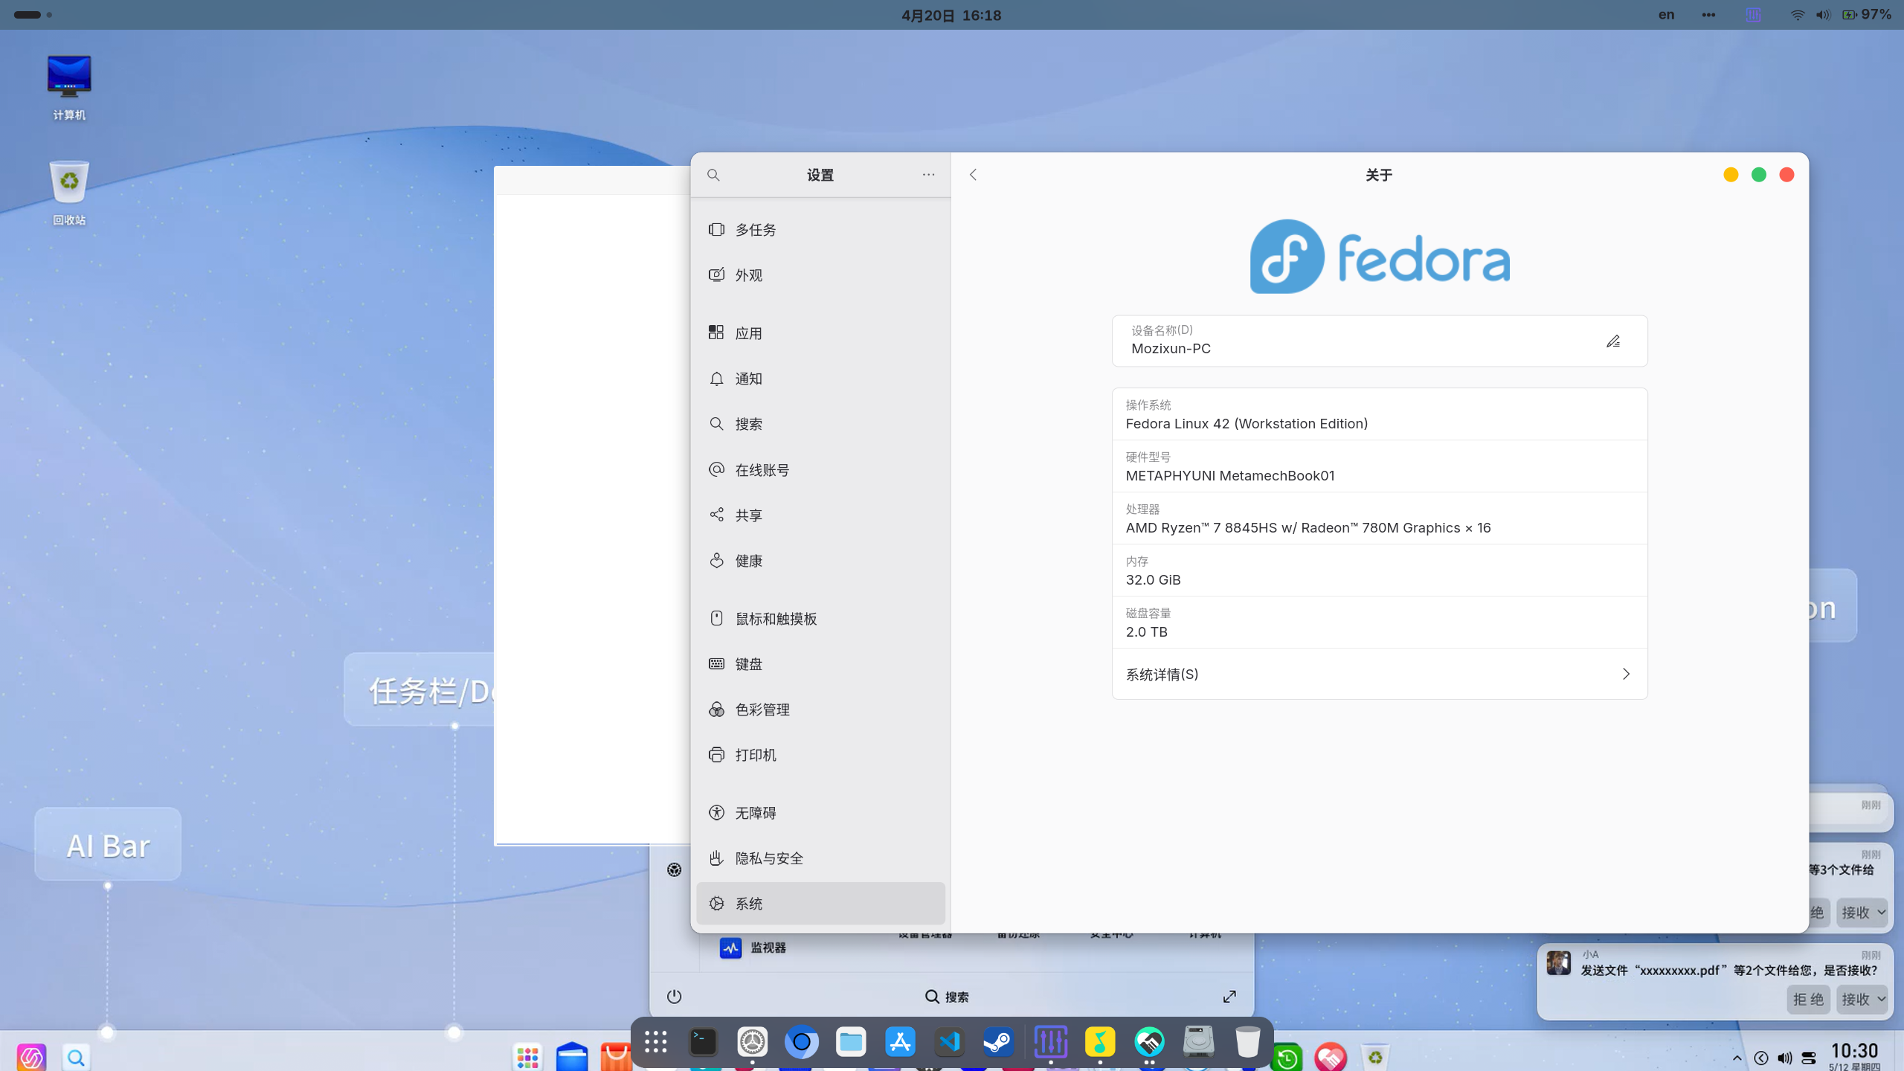The width and height of the screenshot is (1904, 1071).
Task: Open the yellow music app in dock
Action: (x=1100, y=1042)
